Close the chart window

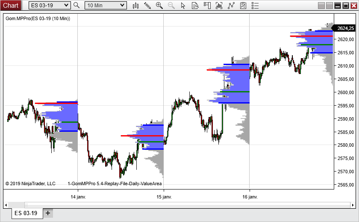pyautogui.click(x=354, y=6)
